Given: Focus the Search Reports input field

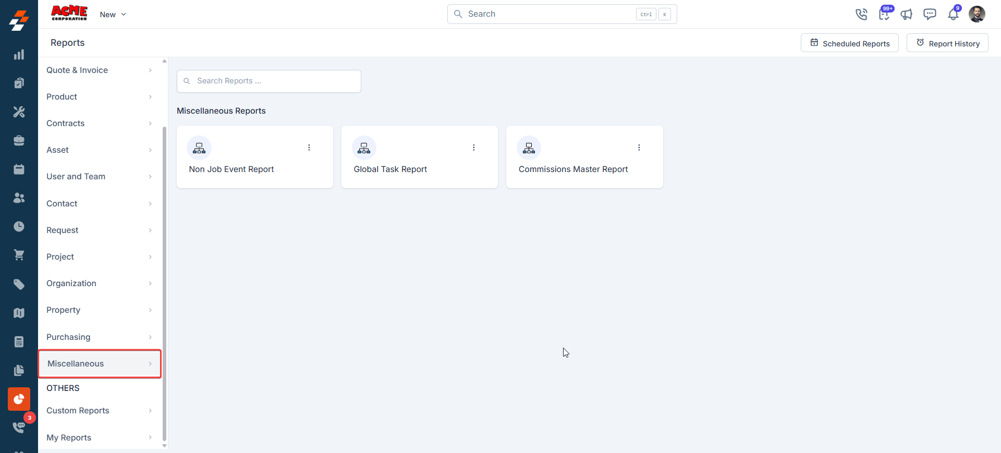Looking at the screenshot, I should click(x=269, y=81).
